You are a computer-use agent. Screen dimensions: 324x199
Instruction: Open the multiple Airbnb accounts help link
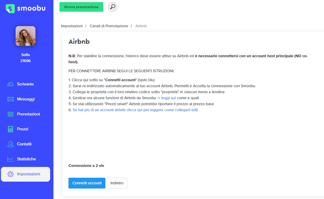click(135, 110)
